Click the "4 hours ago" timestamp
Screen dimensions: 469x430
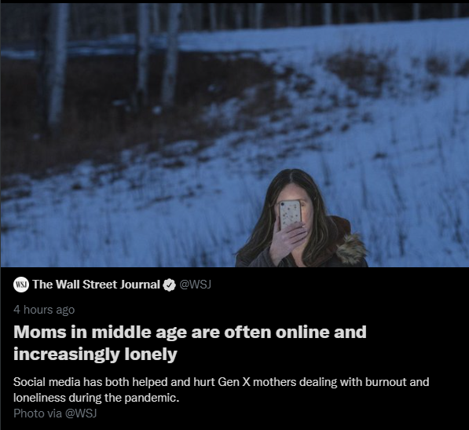pos(44,310)
